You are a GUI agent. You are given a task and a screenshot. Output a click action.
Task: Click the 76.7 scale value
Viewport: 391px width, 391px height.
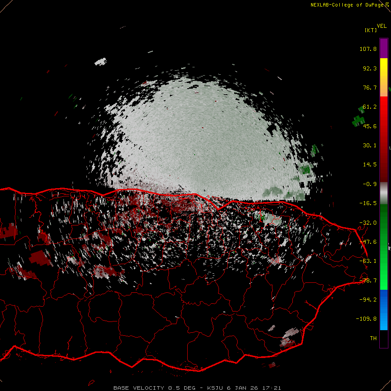click(370, 87)
